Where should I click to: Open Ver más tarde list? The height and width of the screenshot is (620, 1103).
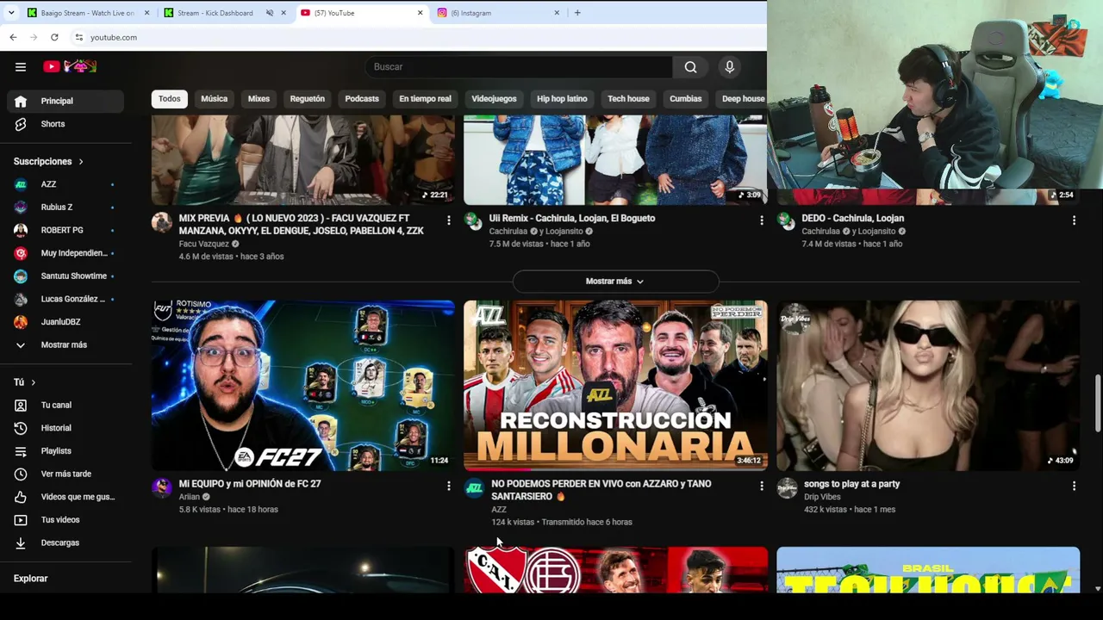(x=65, y=474)
